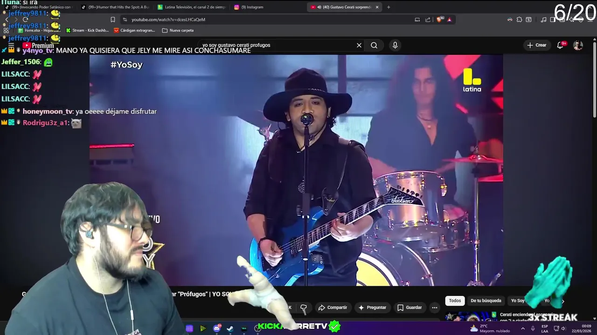
Task: Open the Brave Shields lion icon
Action: tap(439, 20)
